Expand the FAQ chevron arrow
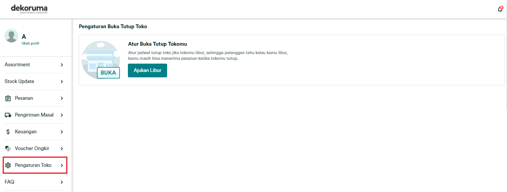Image resolution: width=507 pixels, height=192 pixels. point(62,182)
